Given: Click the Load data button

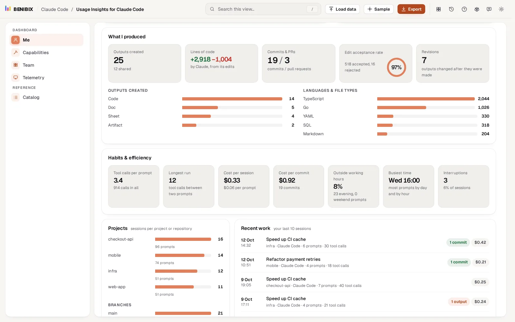Looking at the screenshot, I should pos(342,9).
